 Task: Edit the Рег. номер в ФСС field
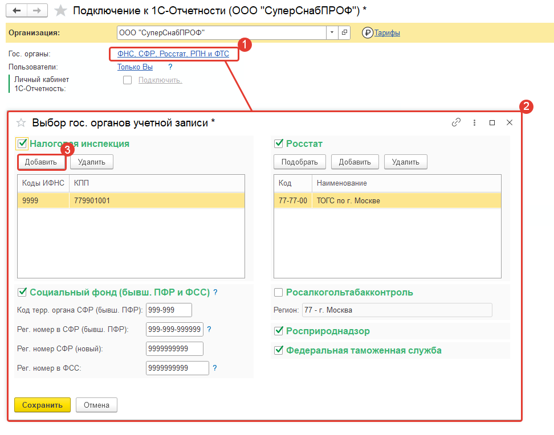(177, 368)
